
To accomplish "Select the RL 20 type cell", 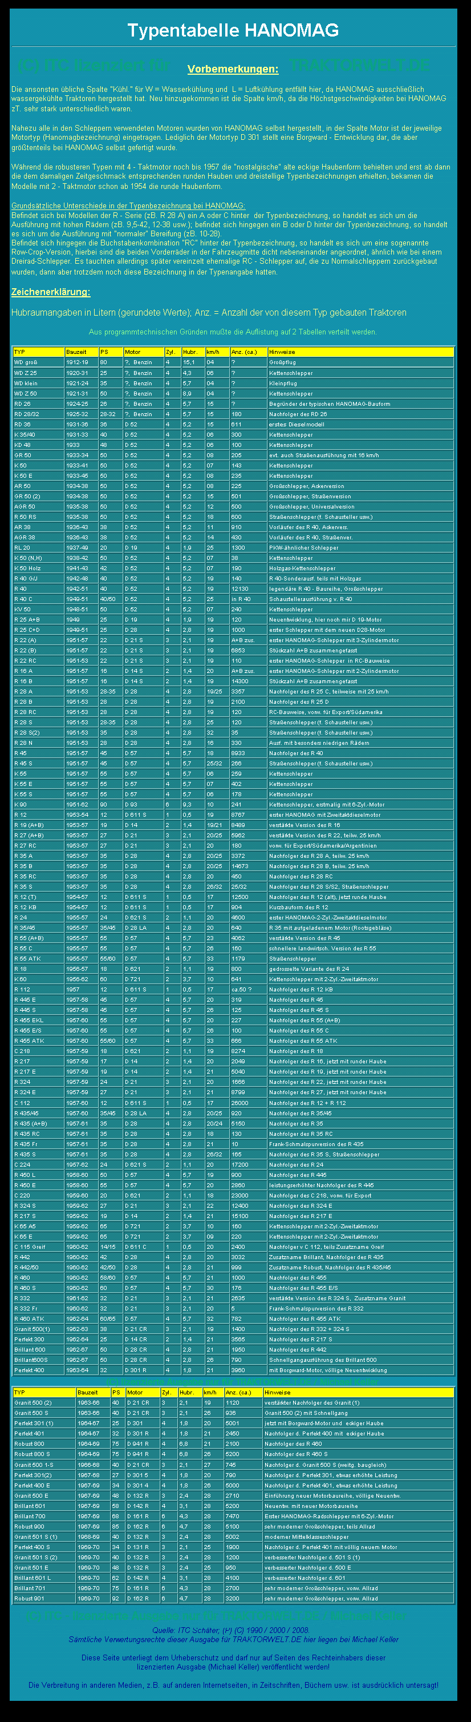I will pos(38,547).
